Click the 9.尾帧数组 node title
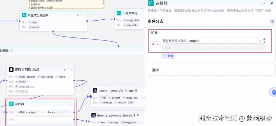Image resolution: width=276 pixels, height=126 pixels. pyautogui.click(x=130, y=13)
